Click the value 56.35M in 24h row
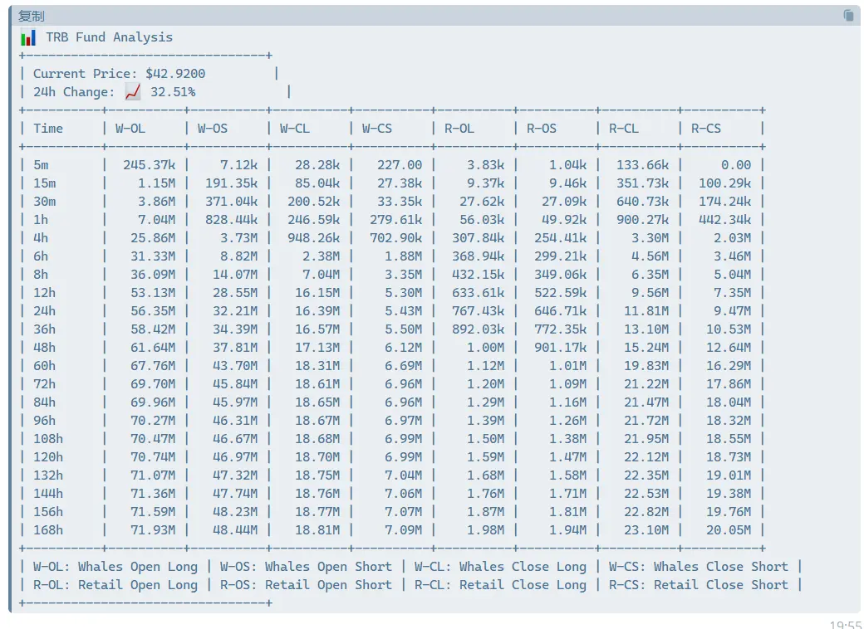The width and height of the screenshot is (864, 629). tap(153, 311)
